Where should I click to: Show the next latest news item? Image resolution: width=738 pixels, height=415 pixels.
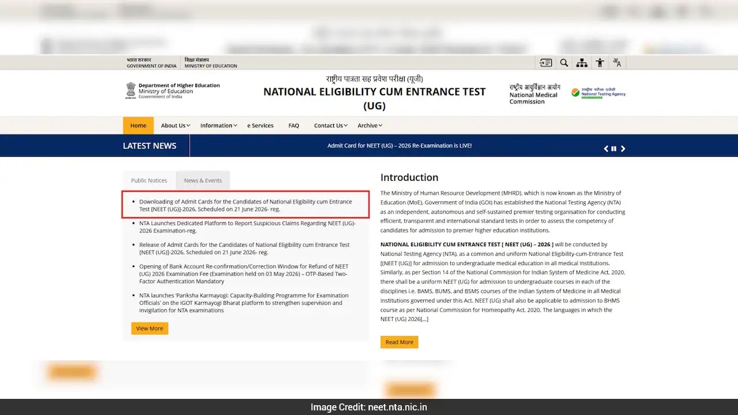(623, 149)
